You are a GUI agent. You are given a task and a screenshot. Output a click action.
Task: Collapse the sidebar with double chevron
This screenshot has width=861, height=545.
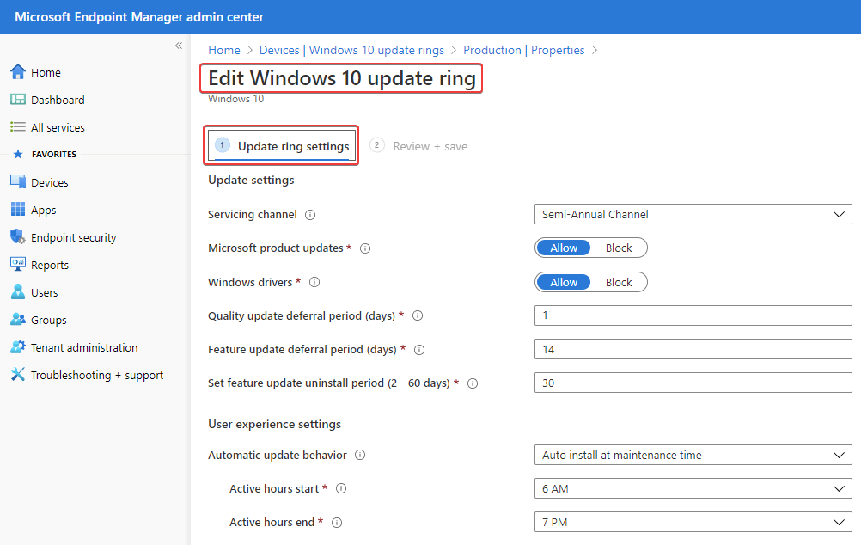[x=179, y=46]
